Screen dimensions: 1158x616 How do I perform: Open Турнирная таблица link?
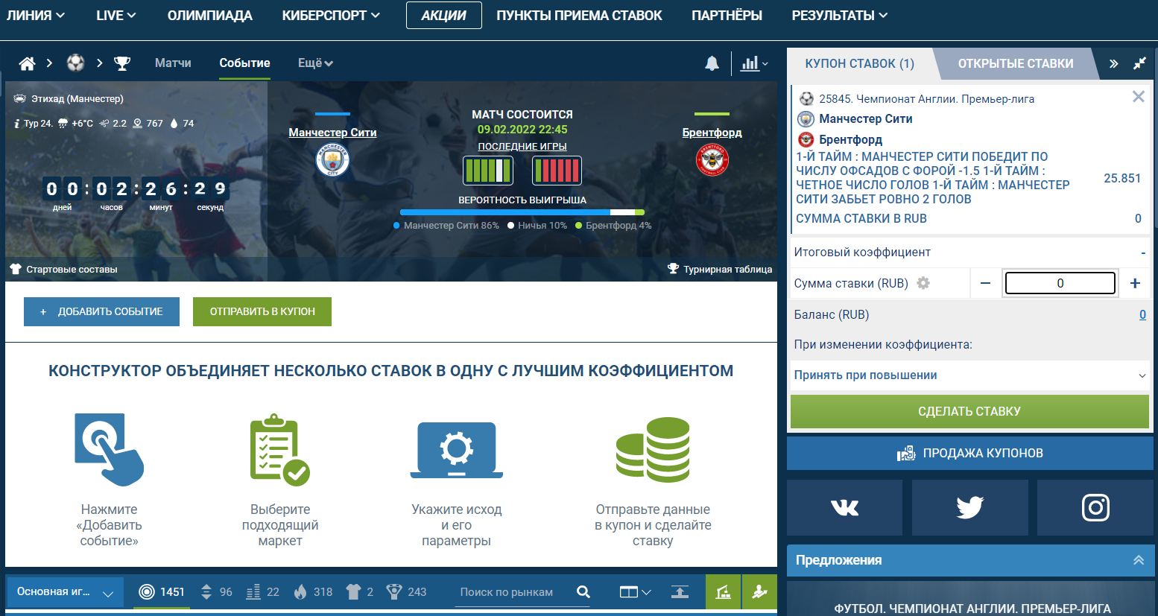point(720,269)
